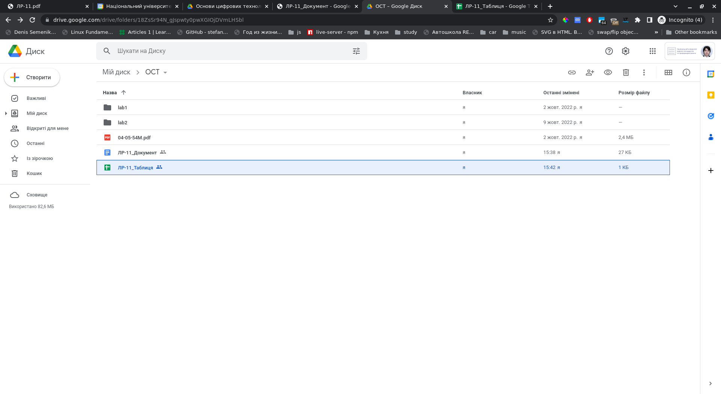Open Google Keep in side panel

point(710,95)
